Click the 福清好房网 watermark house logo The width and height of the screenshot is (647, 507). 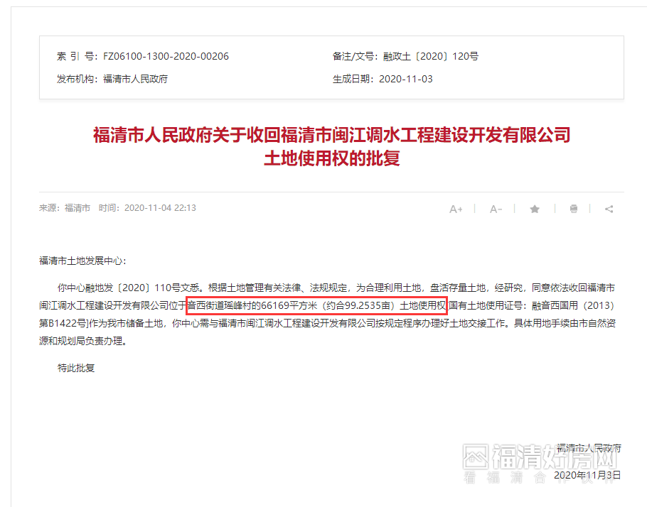[476, 456]
